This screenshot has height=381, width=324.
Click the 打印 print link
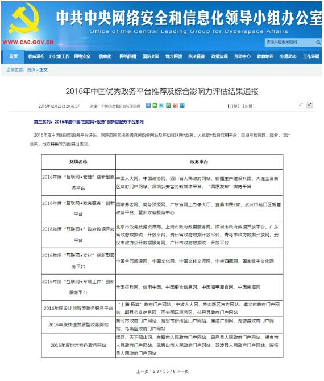233,106
